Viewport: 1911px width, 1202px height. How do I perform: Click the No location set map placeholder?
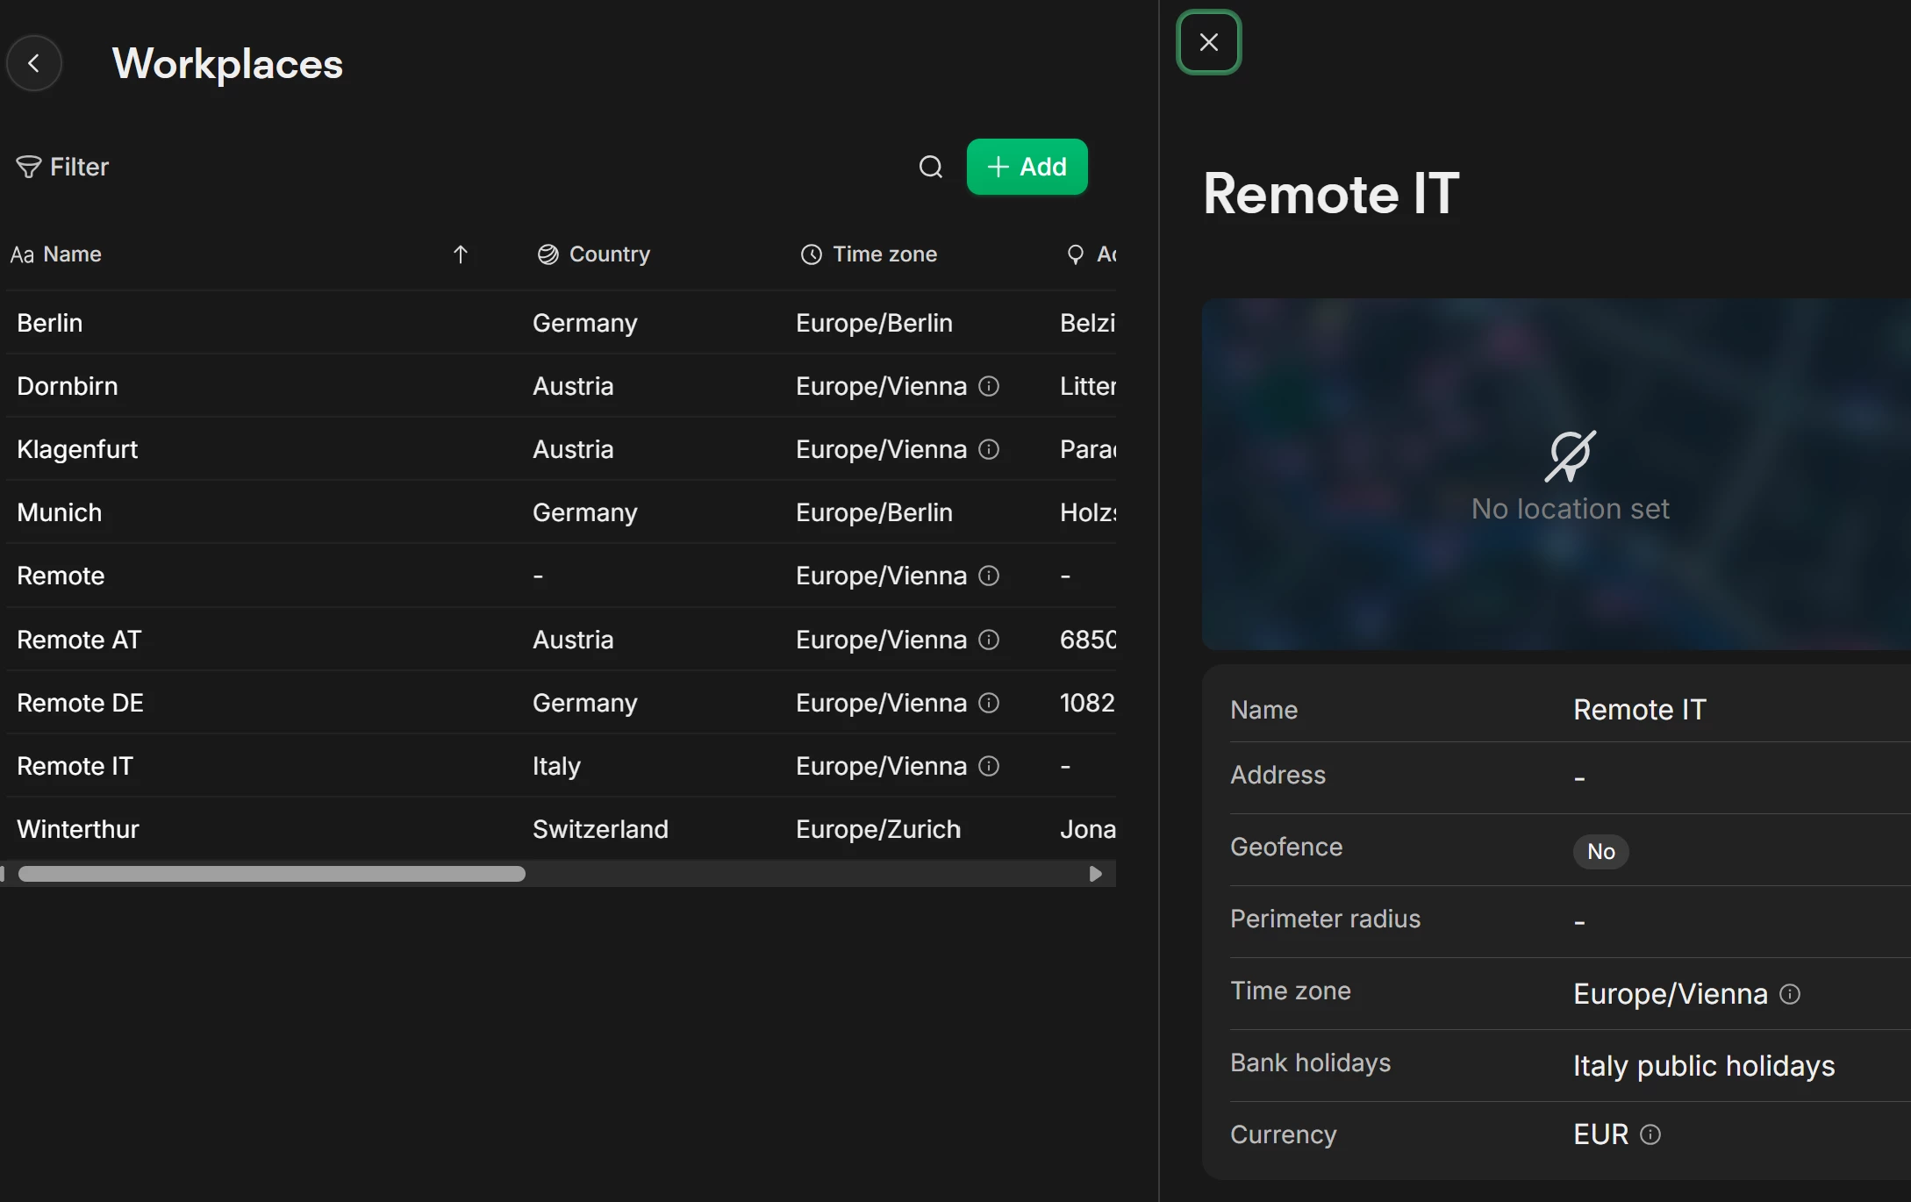(x=1557, y=474)
